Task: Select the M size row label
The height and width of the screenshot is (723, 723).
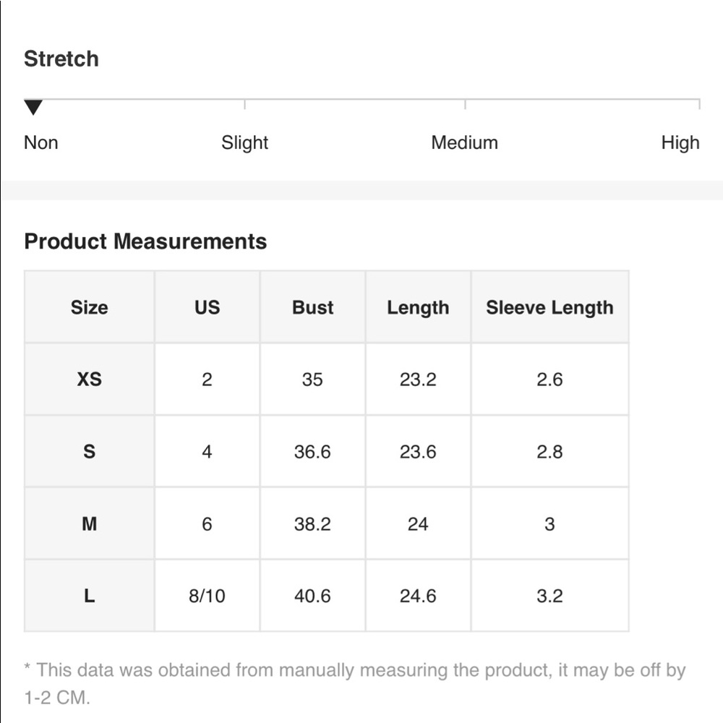Action: click(89, 523)
